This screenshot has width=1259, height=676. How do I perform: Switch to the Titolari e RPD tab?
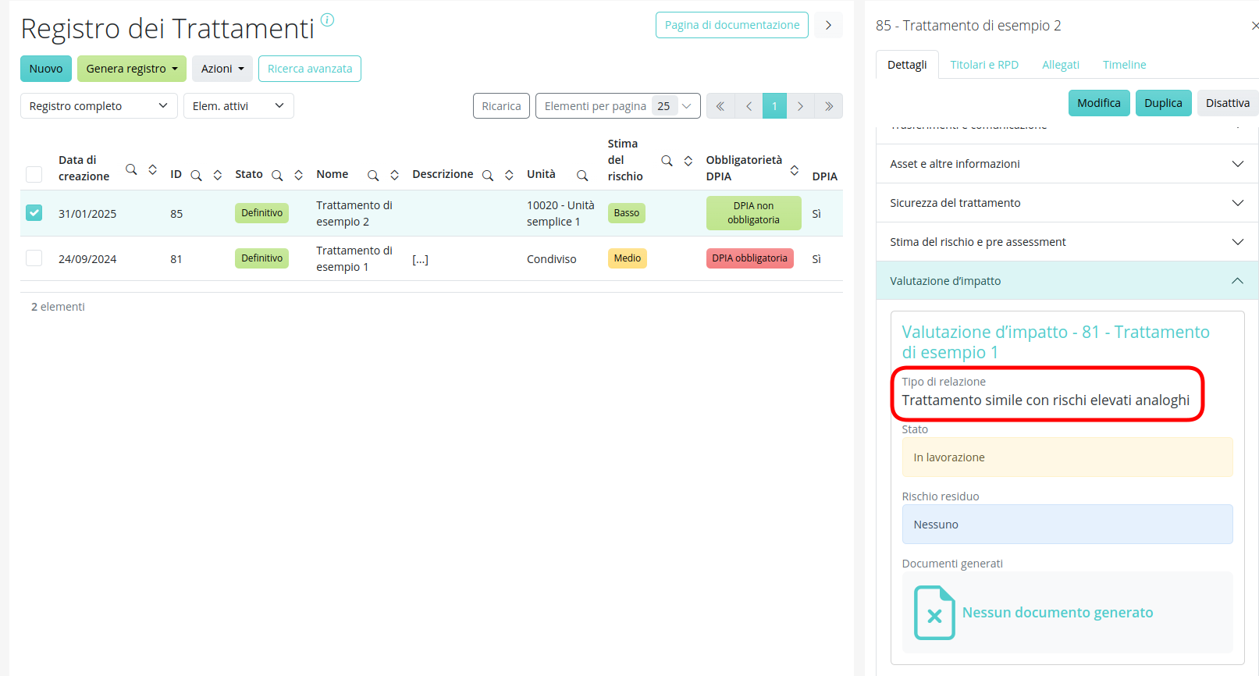[x=984, y=65]
